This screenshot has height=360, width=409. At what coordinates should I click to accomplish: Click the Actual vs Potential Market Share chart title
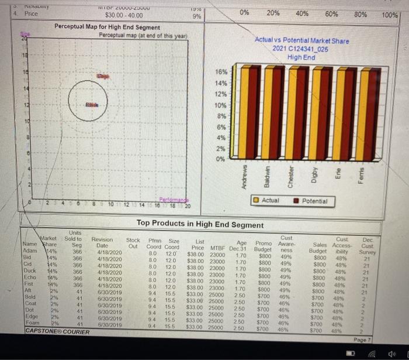(302, 40)
